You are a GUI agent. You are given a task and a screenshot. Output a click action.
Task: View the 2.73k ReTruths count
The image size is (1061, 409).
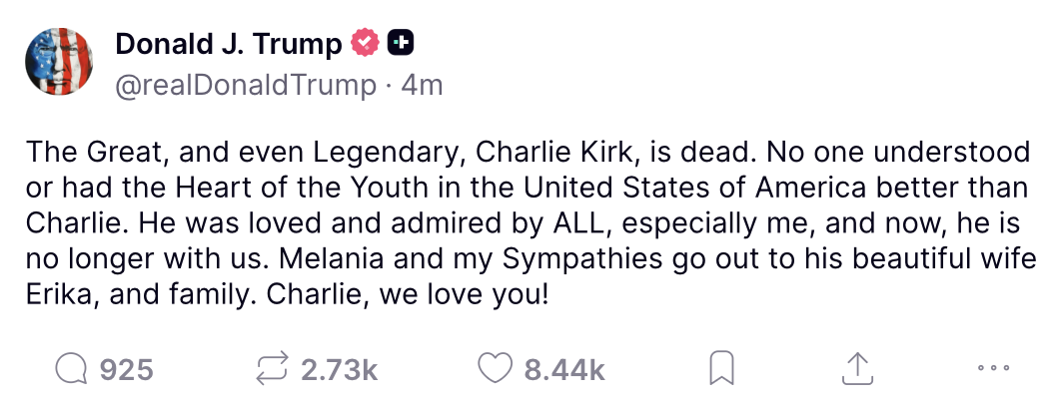(x=339, y=370)
